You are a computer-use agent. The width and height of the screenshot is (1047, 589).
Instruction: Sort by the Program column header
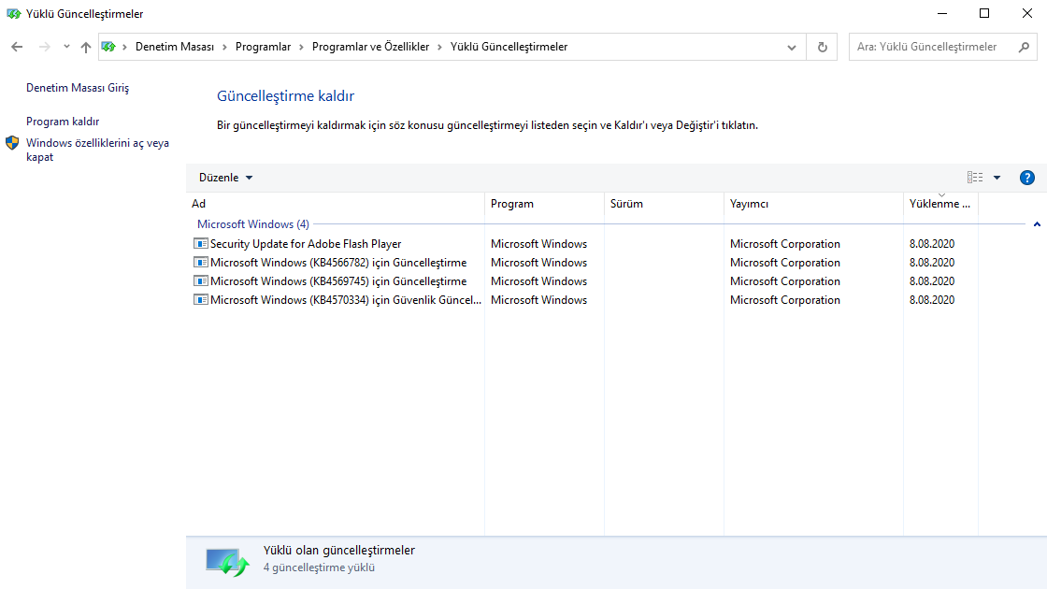click(544, 204)
